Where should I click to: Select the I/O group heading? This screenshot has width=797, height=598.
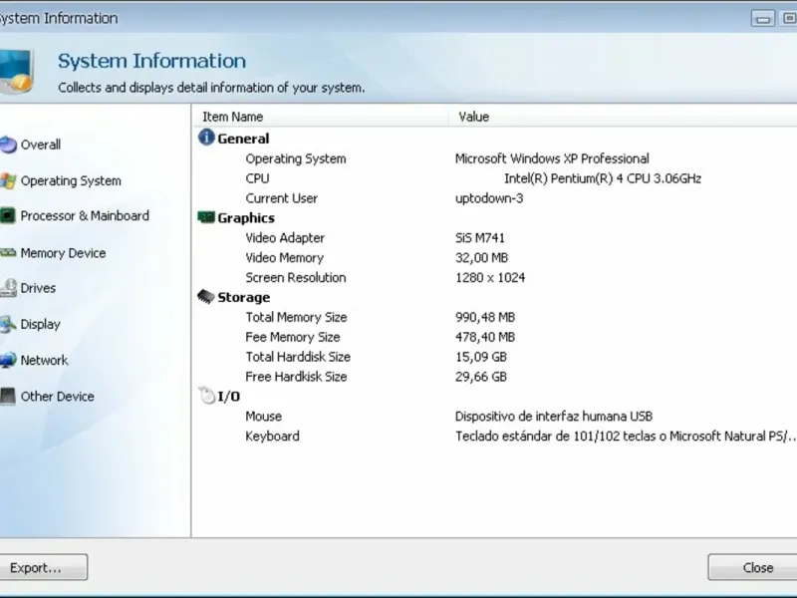click(229, 397)
